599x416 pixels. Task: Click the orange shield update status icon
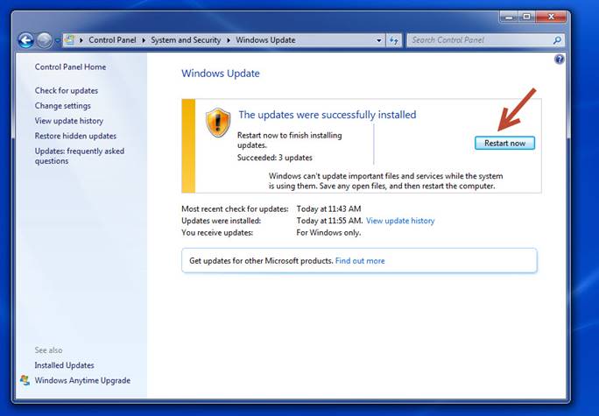(x=218, y=123)
